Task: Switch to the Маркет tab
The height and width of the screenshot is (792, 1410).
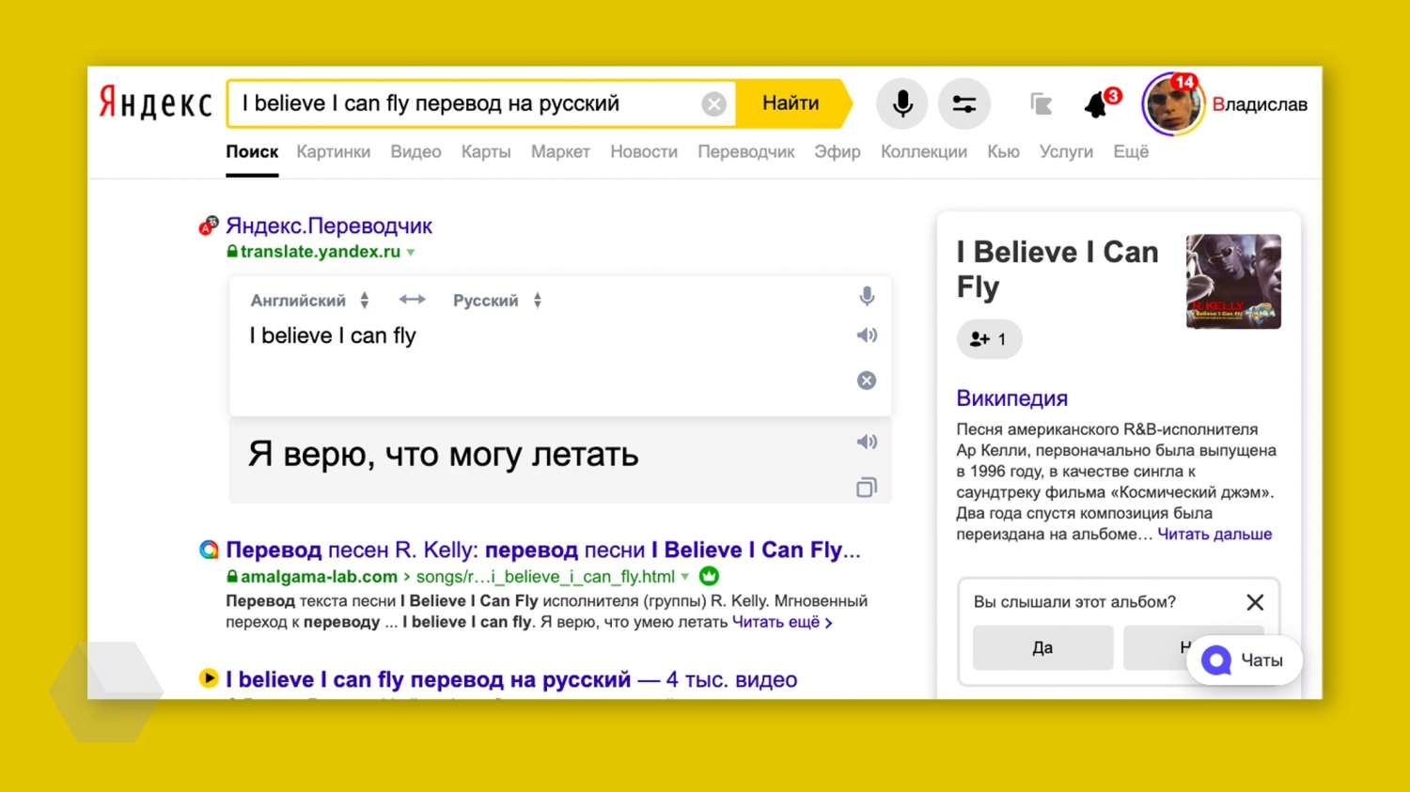Action: [560, 152]
